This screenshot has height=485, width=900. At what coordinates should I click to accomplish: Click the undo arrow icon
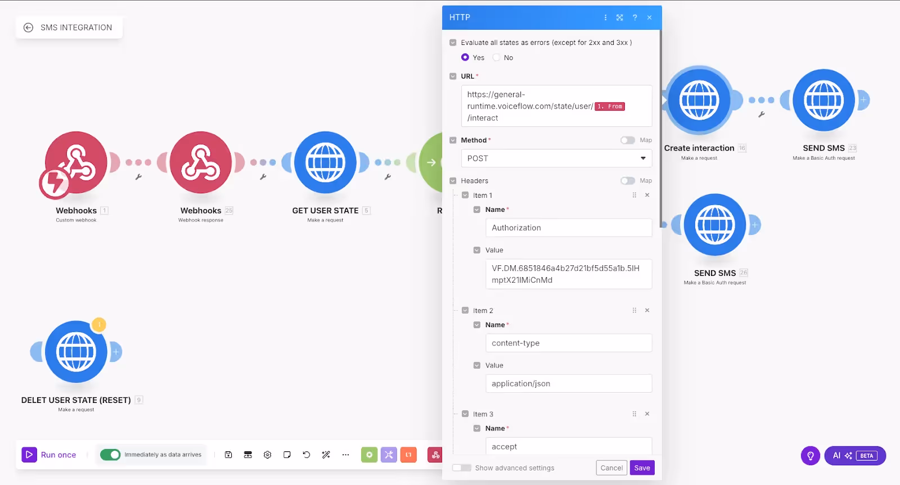tap(307, 455)
